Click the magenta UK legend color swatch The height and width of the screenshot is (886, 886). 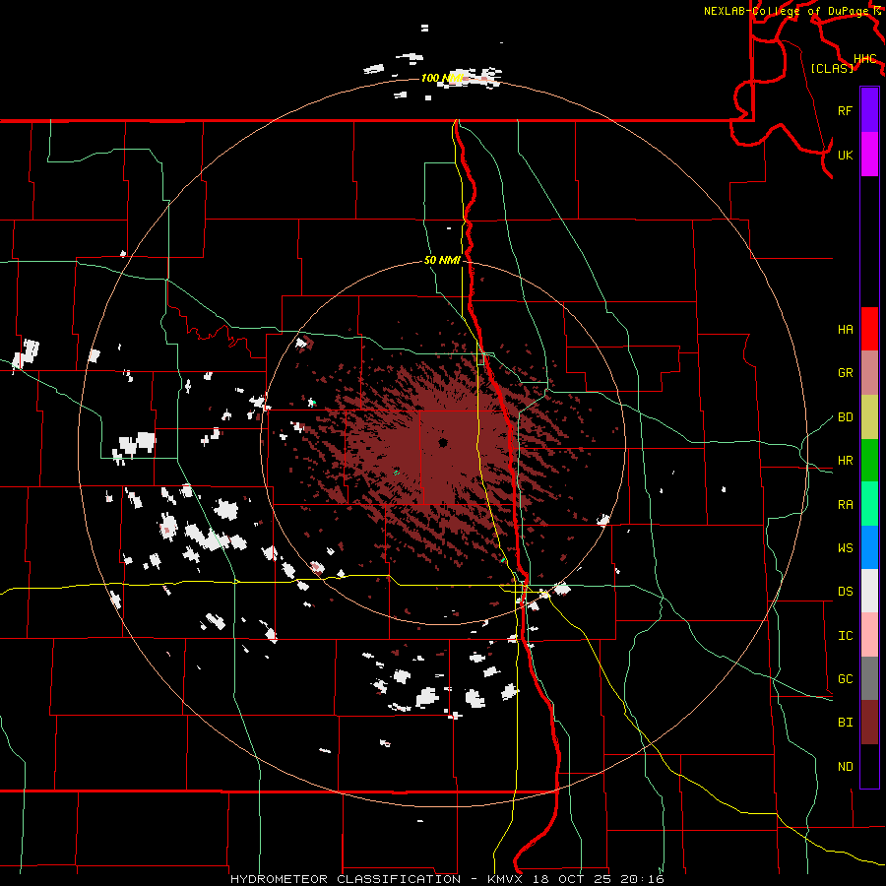pyautogui.click(x=869, y=155)
